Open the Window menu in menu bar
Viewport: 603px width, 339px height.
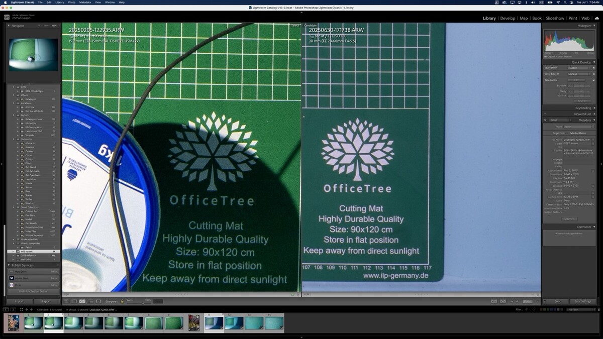(x=110, y=3)
